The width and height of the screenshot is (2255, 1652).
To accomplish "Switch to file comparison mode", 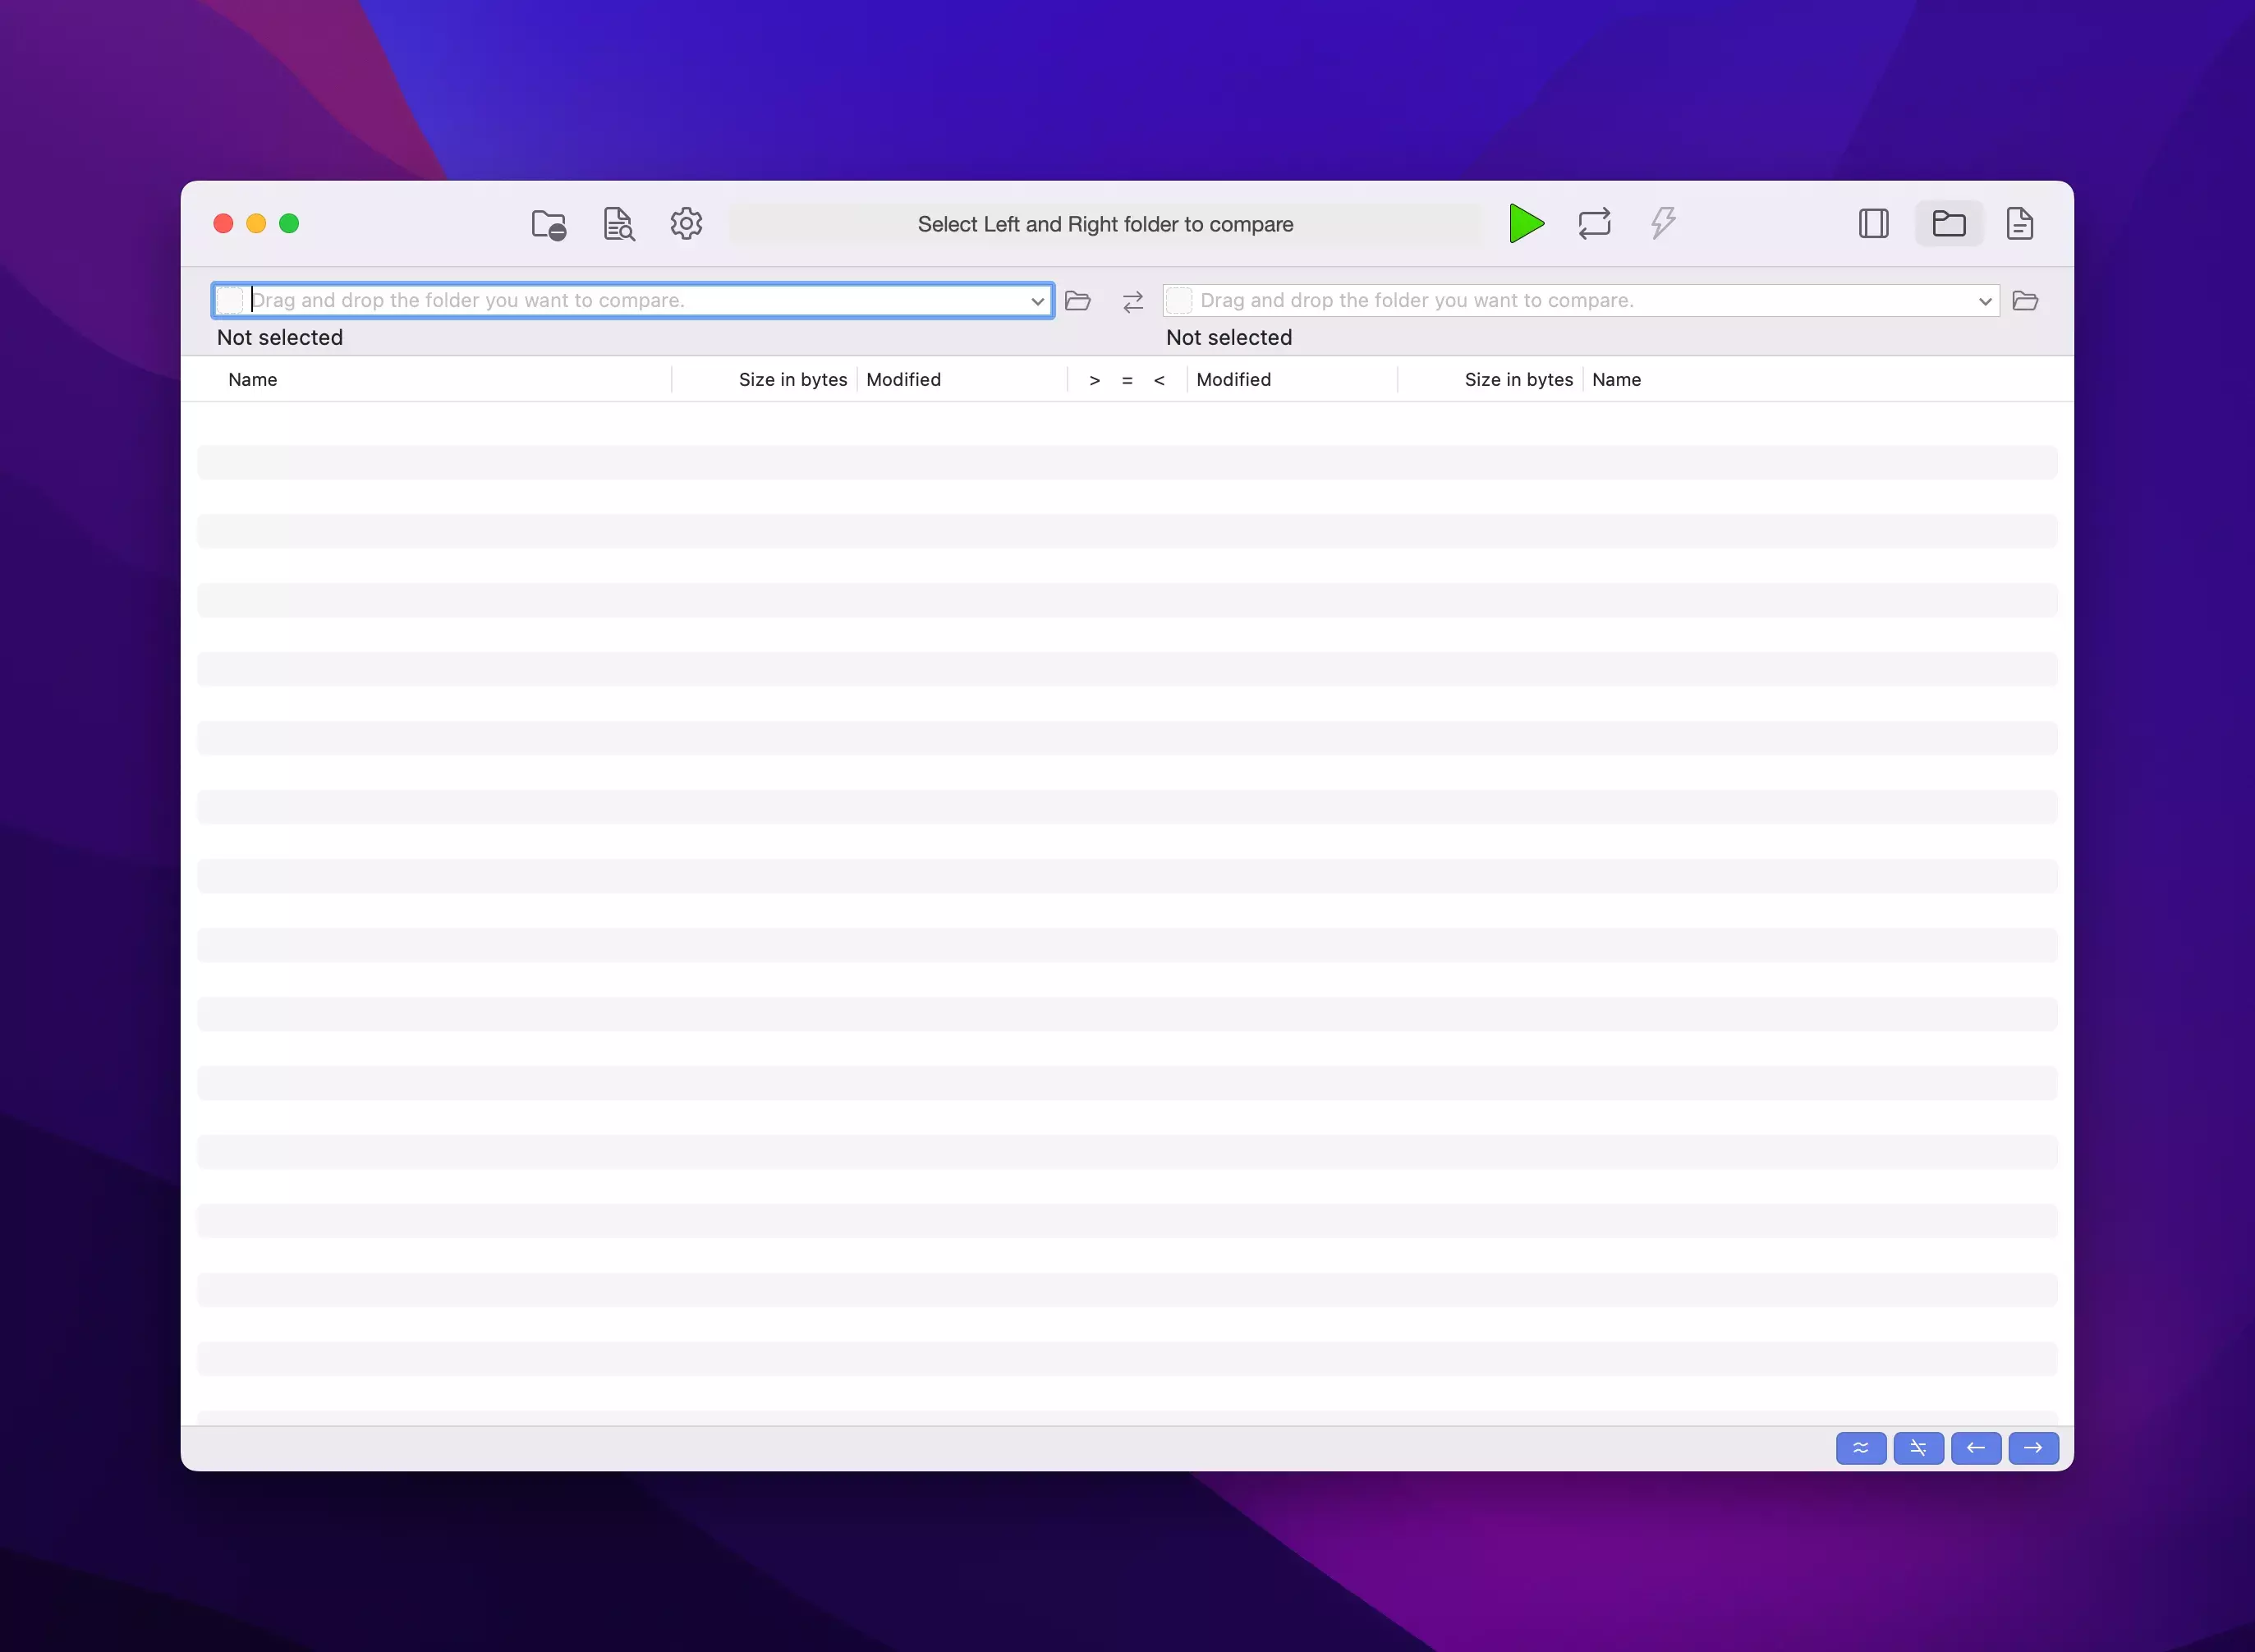I will click(x=2019, y=223).
